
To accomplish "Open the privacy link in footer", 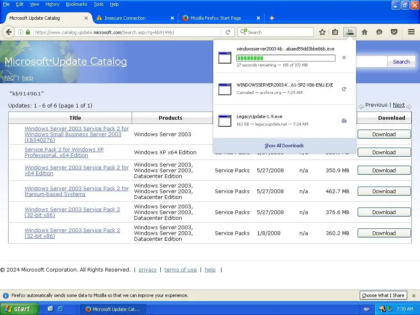I will click(x=148, y=270).
